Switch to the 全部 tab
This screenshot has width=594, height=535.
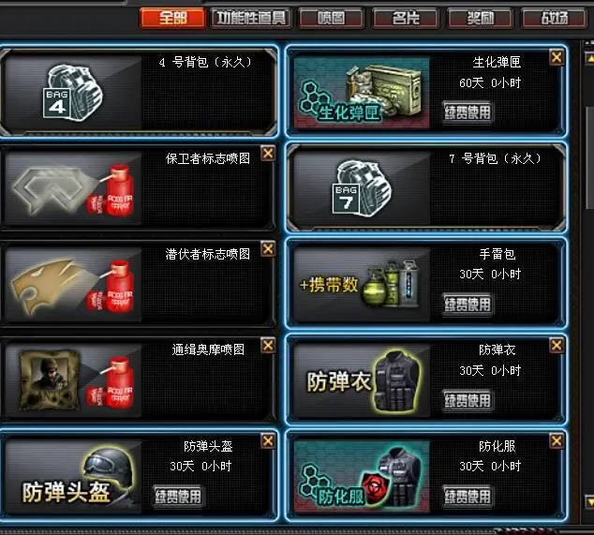click(172, 18)
